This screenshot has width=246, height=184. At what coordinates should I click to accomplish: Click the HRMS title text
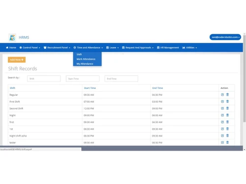24,37
